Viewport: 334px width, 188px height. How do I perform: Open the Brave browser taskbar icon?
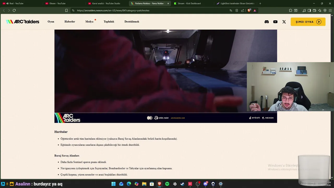[159, 184]
